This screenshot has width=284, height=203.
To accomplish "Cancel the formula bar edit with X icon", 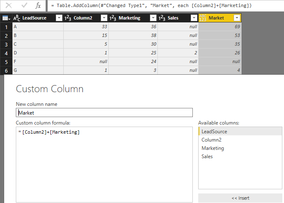I will point(8,5).
